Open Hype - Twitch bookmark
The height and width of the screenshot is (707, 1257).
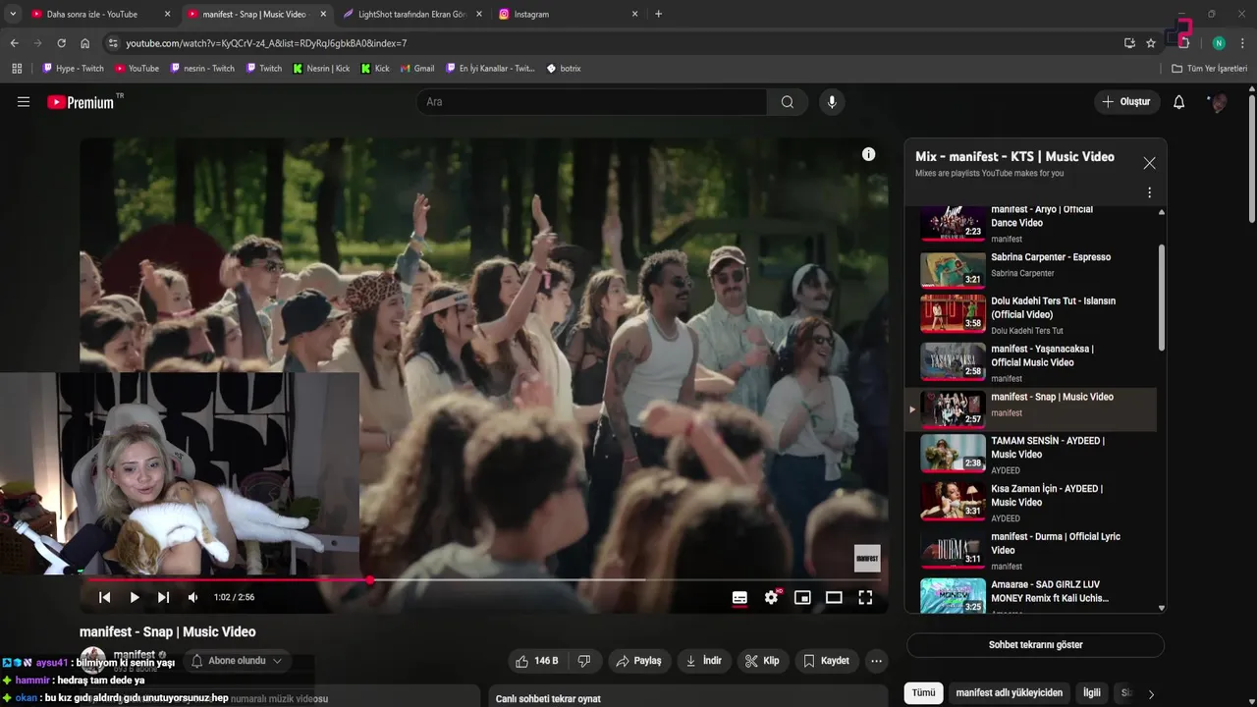click(x=73, y=69)
